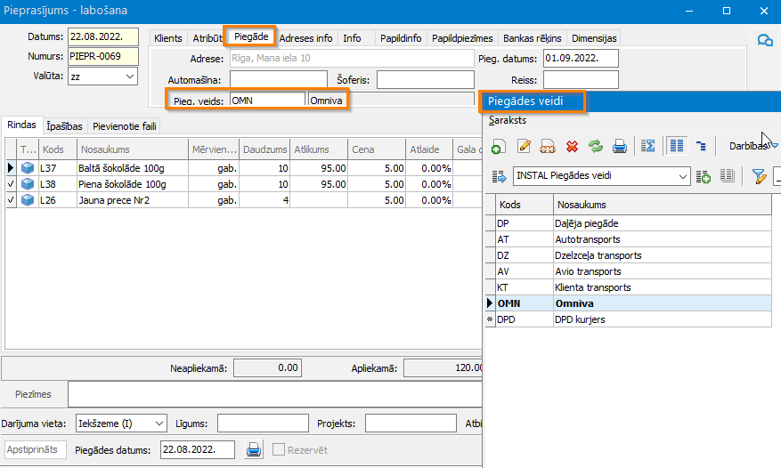The width and height of the screenshot is (781, 468).
Task: Click the view record glasses icon
Action: click(549, 146)
